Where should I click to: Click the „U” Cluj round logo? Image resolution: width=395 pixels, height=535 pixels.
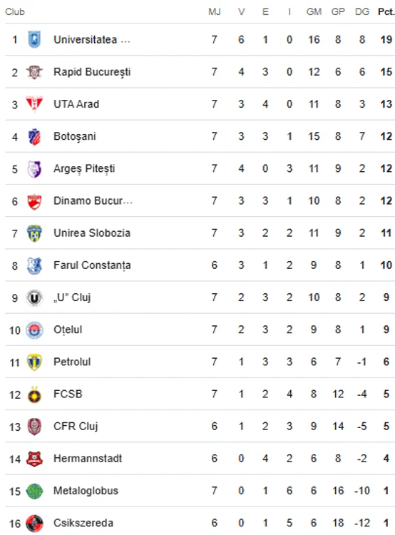click(34, 298)
